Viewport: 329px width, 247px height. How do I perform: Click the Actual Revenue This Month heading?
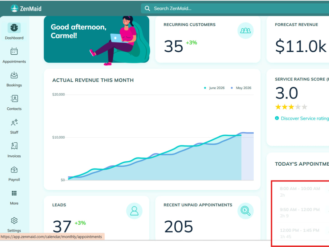(x=93, y=80)
